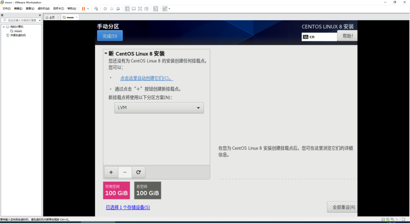Click the 已选择 1 个存储设备(S) link

point(128,208)
